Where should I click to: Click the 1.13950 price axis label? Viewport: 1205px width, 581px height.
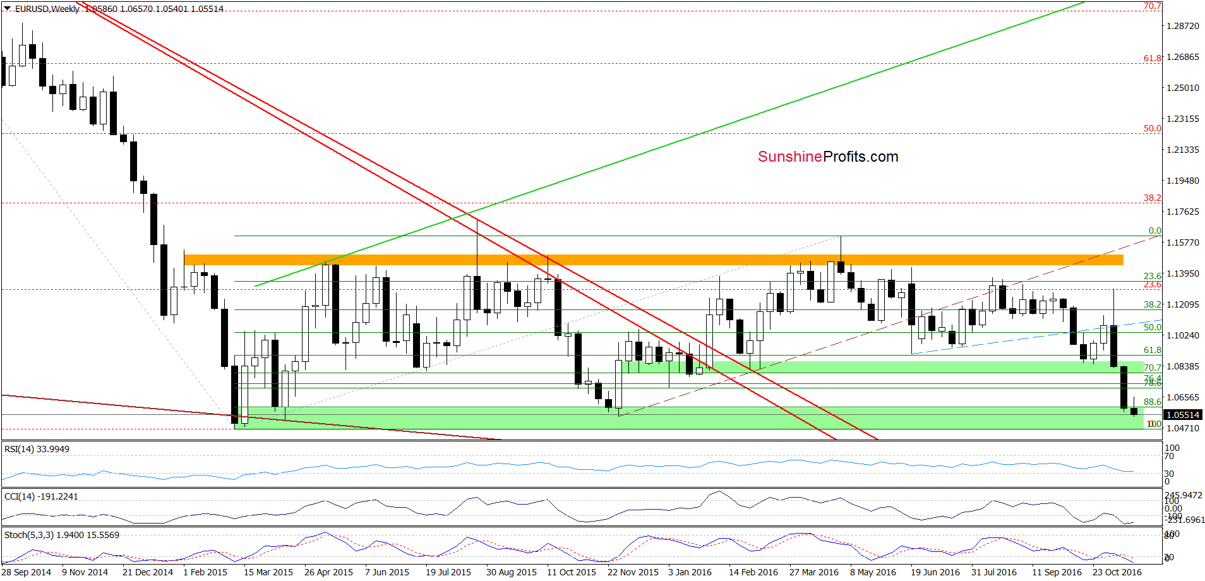[x=1182, y=273]
